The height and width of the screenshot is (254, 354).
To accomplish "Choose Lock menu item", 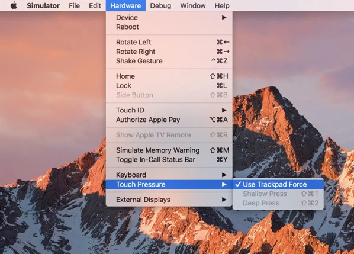I will (x=169, y=86).
